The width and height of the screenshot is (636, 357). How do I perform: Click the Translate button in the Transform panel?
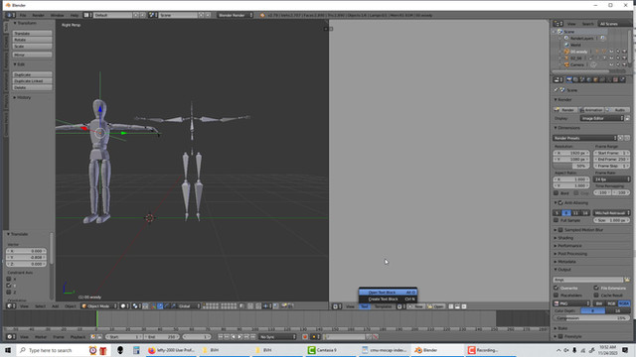point(32,34)
